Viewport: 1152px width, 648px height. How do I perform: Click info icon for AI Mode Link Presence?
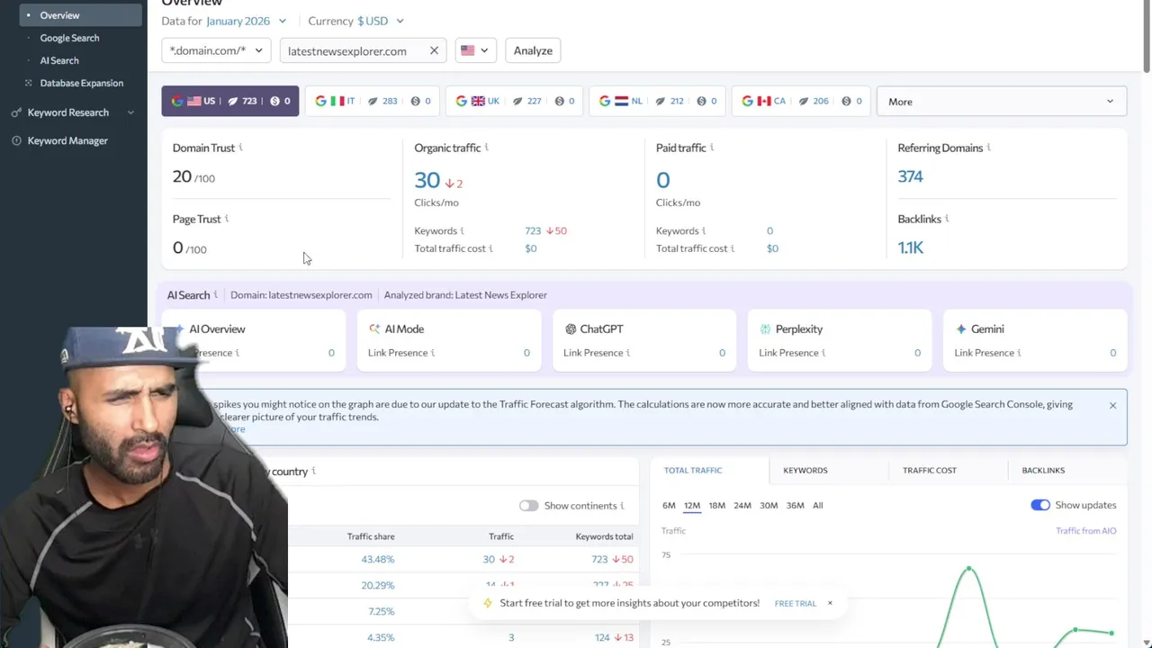point(433,353)
